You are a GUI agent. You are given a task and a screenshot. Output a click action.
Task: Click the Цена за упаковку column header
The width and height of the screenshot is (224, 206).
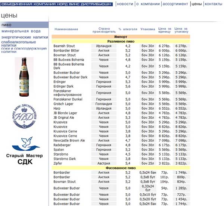point(181,30)
